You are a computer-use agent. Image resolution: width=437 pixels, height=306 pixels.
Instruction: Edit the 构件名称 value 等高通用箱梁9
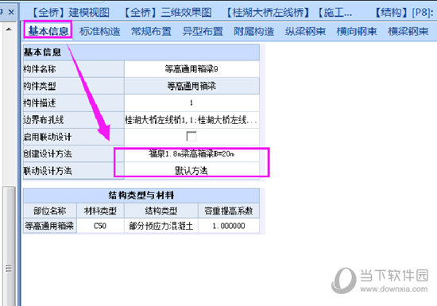click(191, 69)
